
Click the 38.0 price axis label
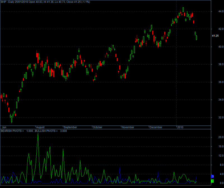pos(221,64)
